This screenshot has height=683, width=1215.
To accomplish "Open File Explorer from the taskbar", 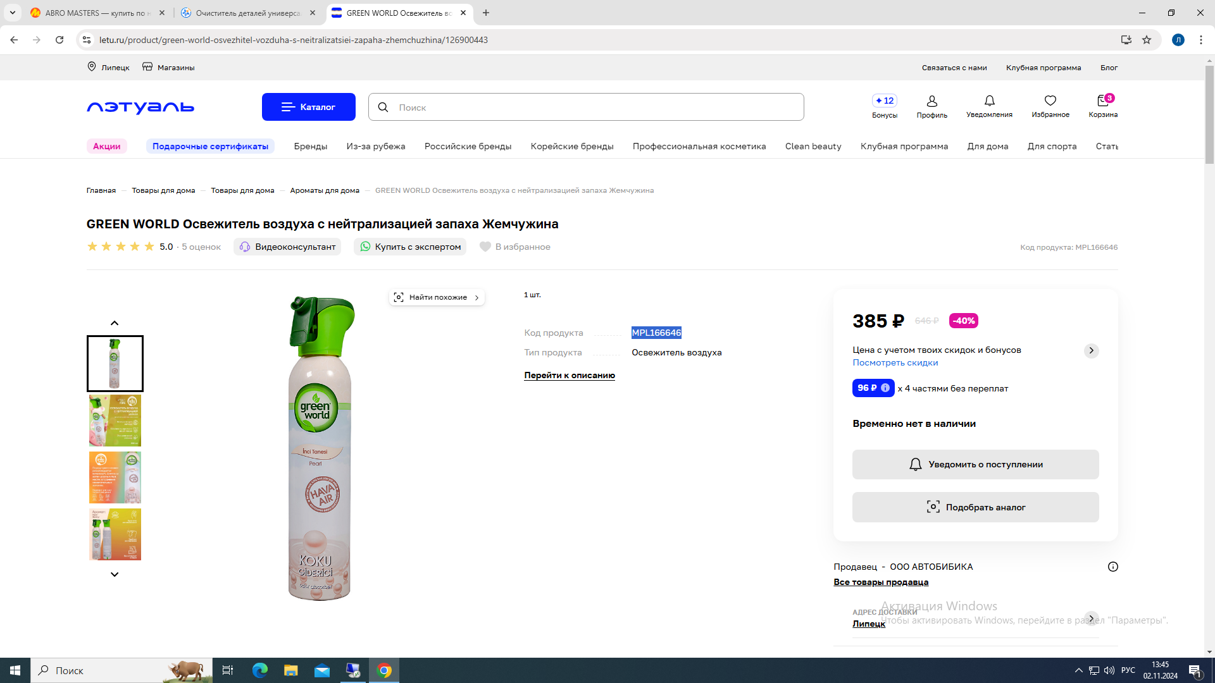I will [290, 670].
